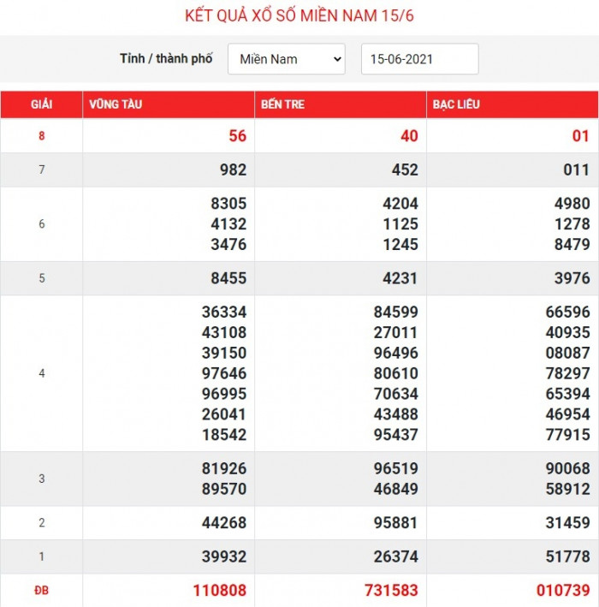Select Bạc Liêu special prize number 010739
The image size is (599, 607).
[x=561, y=591]
